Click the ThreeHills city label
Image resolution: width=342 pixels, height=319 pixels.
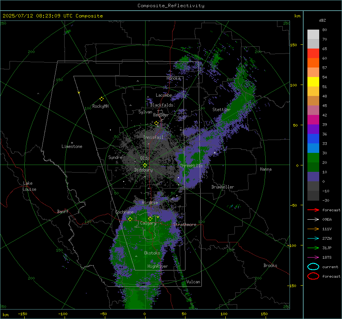click(x=191, y=166)
